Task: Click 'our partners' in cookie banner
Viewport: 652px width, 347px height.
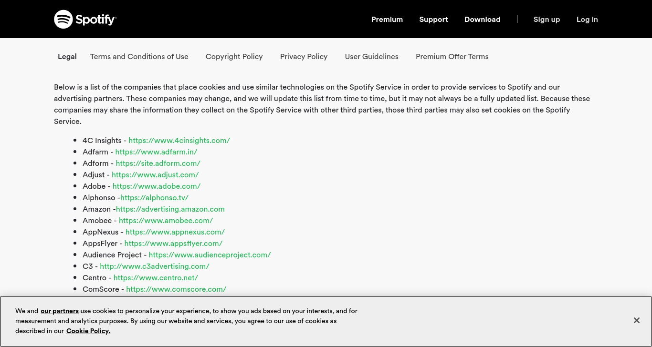Action: (60, 311)
